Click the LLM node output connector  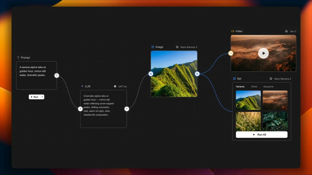(127, 109)
